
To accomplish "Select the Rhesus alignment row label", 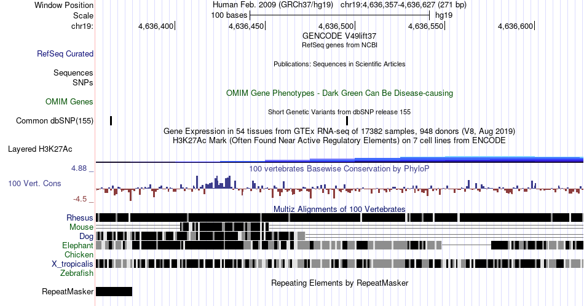I will pos(80,218).
